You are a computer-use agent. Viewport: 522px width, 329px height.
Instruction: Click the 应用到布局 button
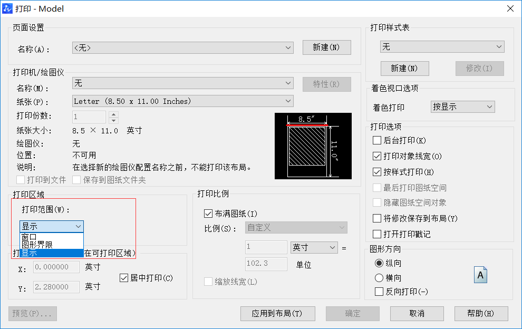(x=278, y=313)
